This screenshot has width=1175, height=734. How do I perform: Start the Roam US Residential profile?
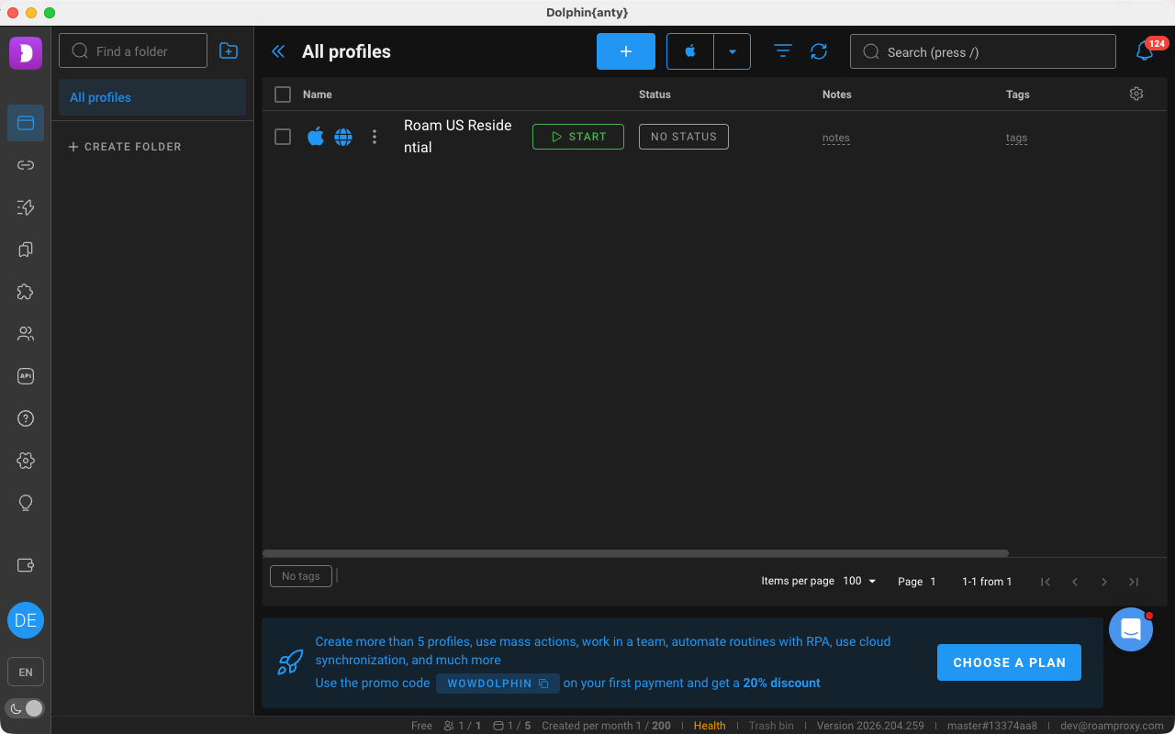(x=578, y=137)
